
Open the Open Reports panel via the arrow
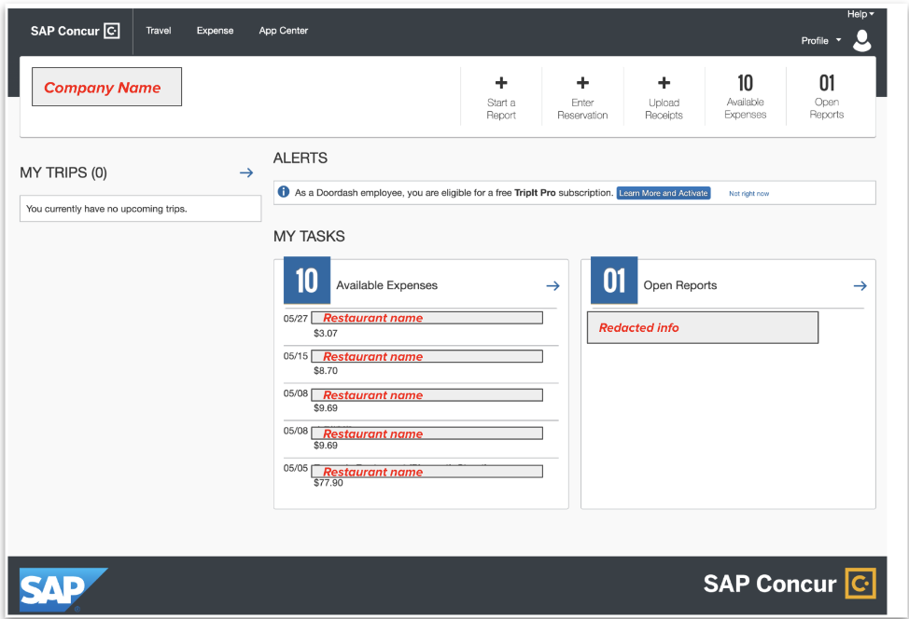pos(860,285)
